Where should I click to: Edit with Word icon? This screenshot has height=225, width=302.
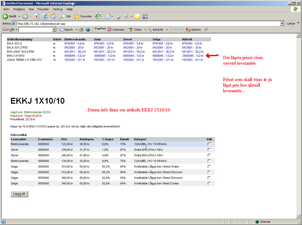[x=126, y=16]
